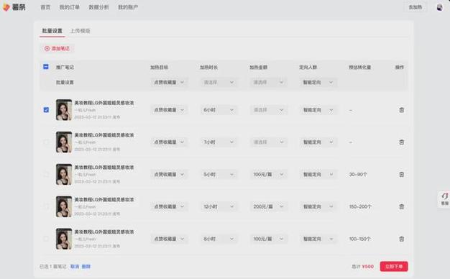Click the 美妆教程 title in the 5小时 row
Screen dimensions: 450x279
(x=104, y=167)
